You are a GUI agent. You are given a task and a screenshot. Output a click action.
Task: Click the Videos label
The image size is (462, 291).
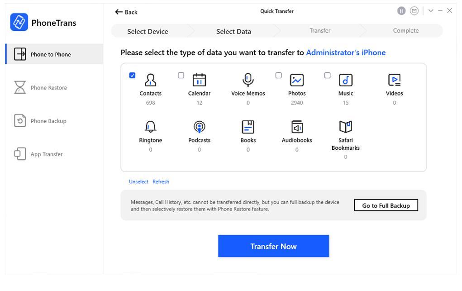pyautogui.click(x=394, y=93)
